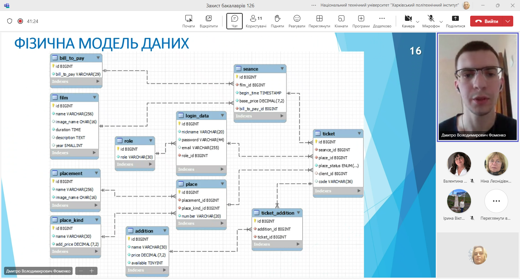Click Відкріпити to unpin content

[x=209, y=21]
